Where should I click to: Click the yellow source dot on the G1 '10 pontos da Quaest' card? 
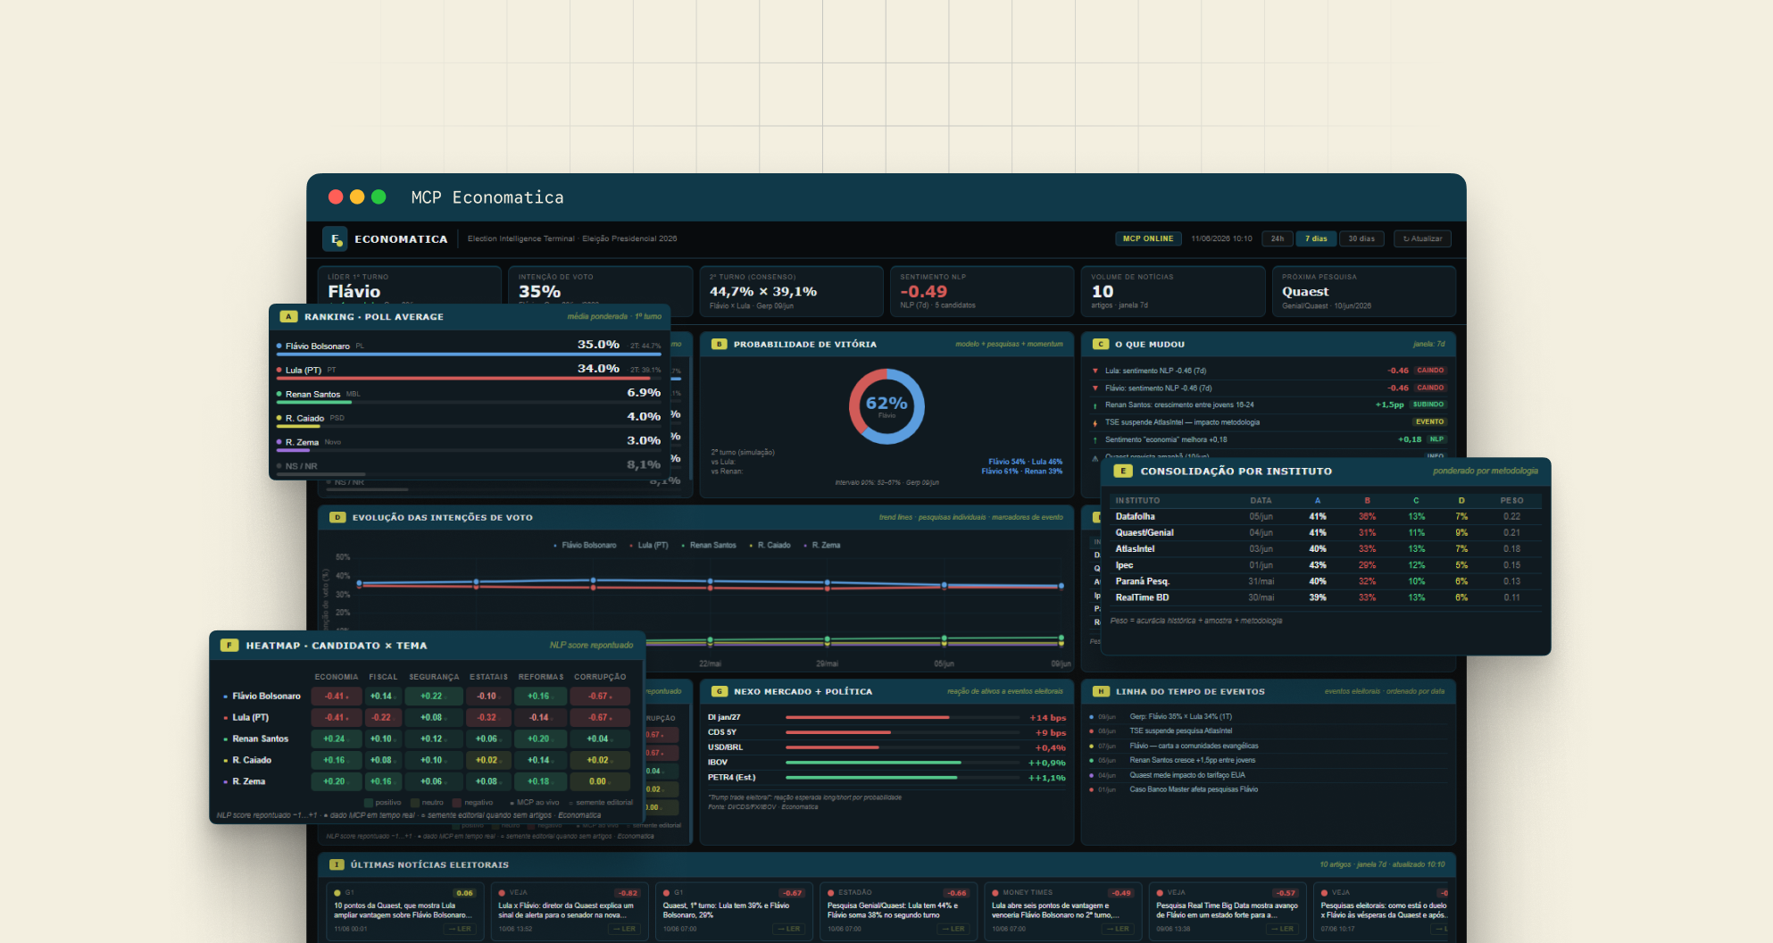(337, 893)
